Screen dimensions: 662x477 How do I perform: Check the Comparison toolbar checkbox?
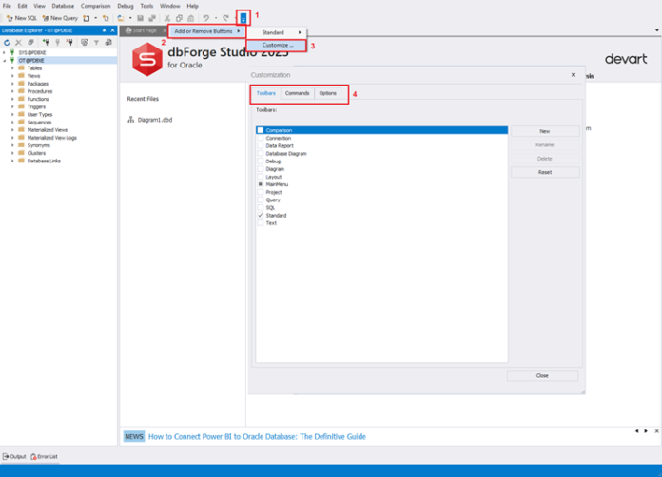click(x=261, y=130)
